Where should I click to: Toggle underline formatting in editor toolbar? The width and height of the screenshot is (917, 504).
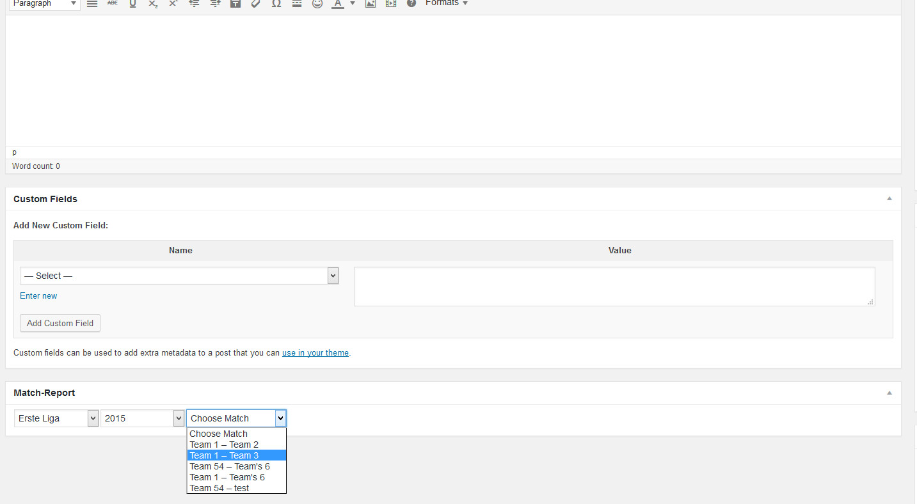tap(132, 3)
